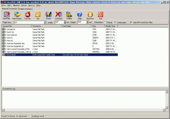This screenshot has width=170, height=119.
Task: Click size value 166019
Action: click(x=95, y=38)
